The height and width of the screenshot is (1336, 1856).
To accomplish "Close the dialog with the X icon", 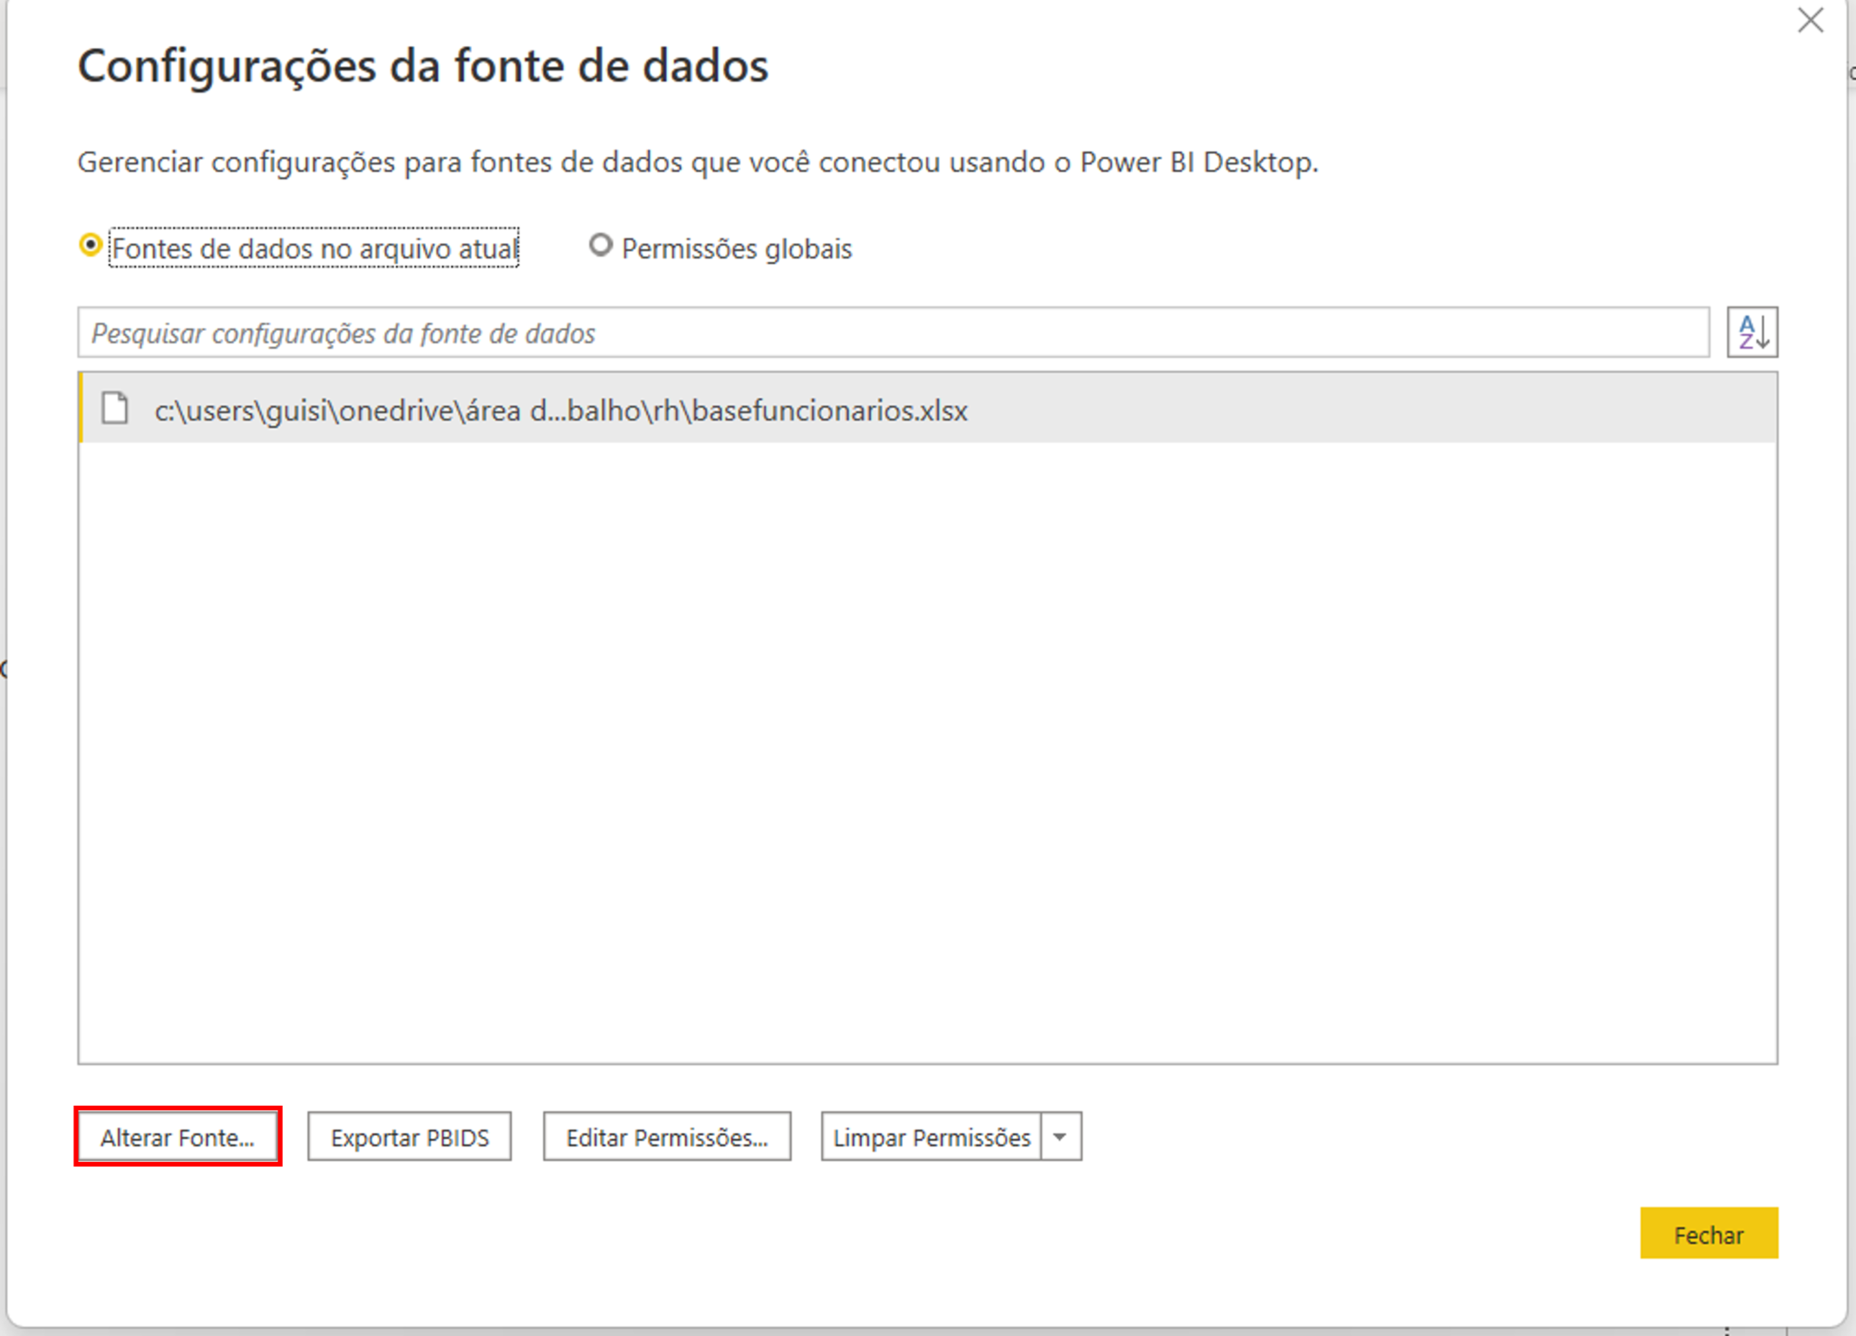I will 1810,20.
